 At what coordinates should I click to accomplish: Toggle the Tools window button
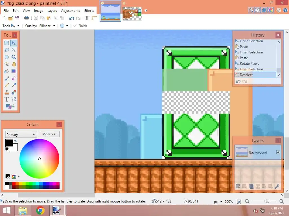point(251,10)
